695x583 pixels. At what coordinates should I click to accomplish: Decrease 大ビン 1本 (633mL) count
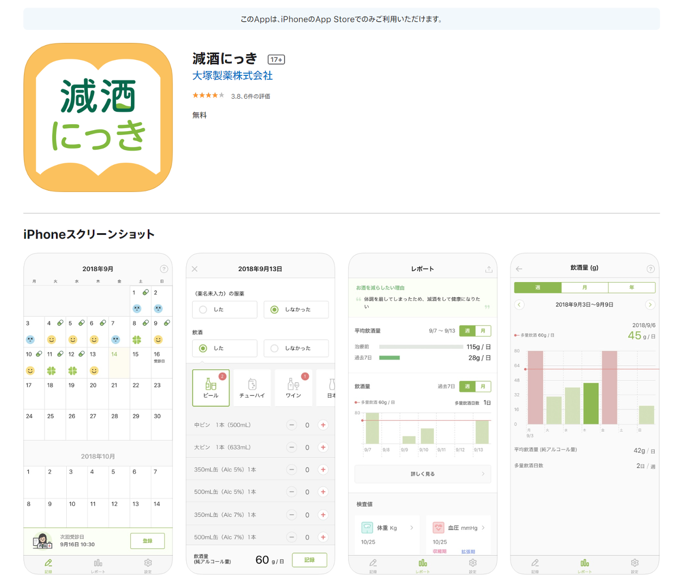pyautogui.click(x=292, y=447)
